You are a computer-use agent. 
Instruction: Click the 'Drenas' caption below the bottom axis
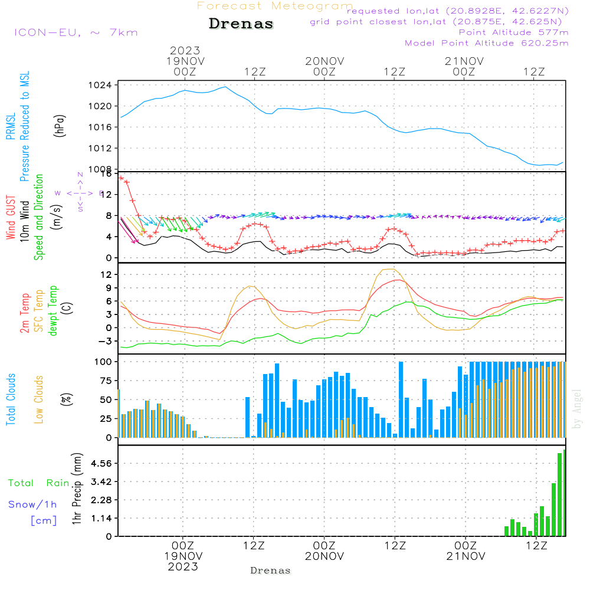click(270, 571)
